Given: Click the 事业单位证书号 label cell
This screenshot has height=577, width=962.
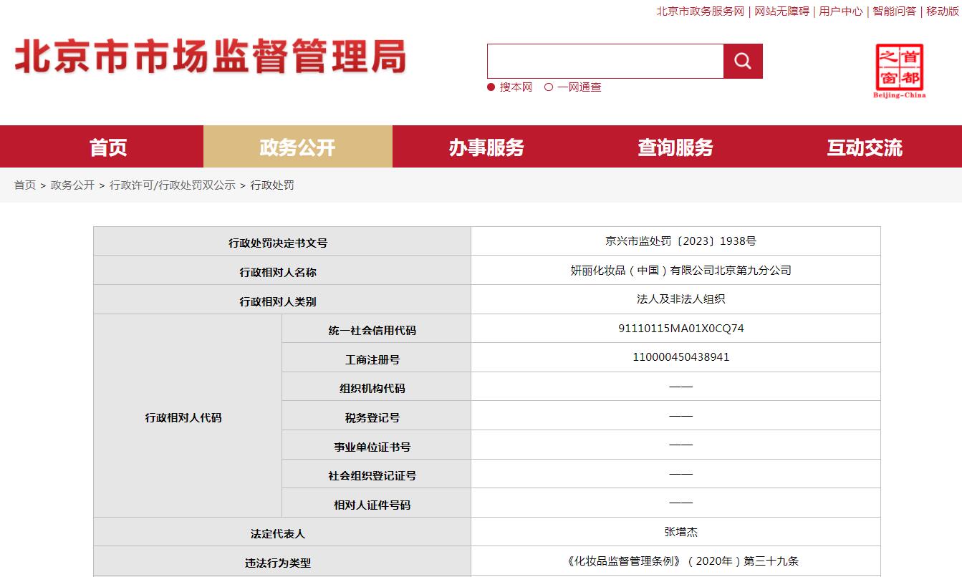Looking at the screenshot, I should [377, 445].
